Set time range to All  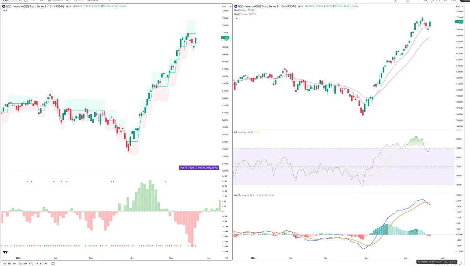coord(46,264)
